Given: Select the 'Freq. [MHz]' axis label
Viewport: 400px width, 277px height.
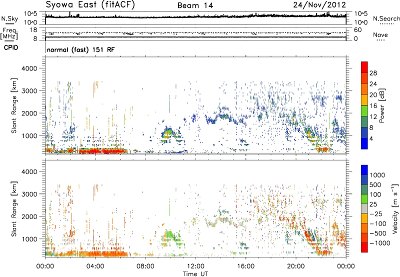Looking at the screenshot, I should pyautogui.click(x=9, y=34).
